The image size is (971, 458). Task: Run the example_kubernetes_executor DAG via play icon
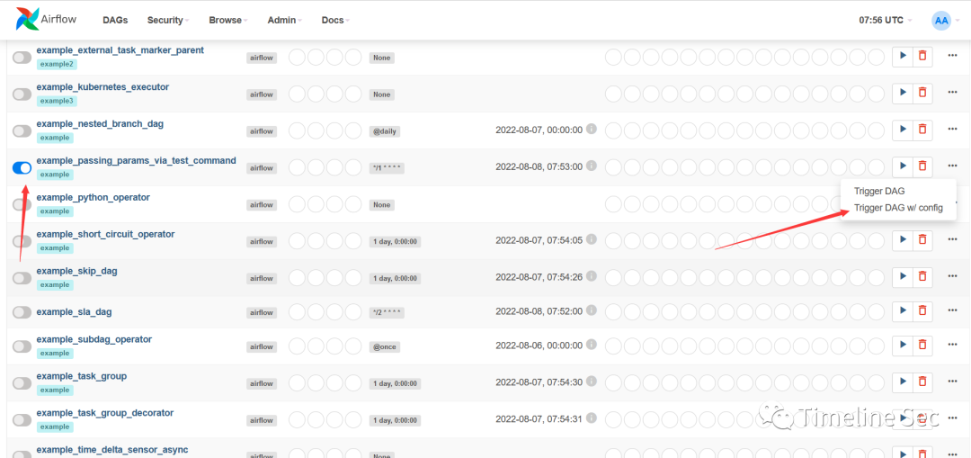coord(903,93)
